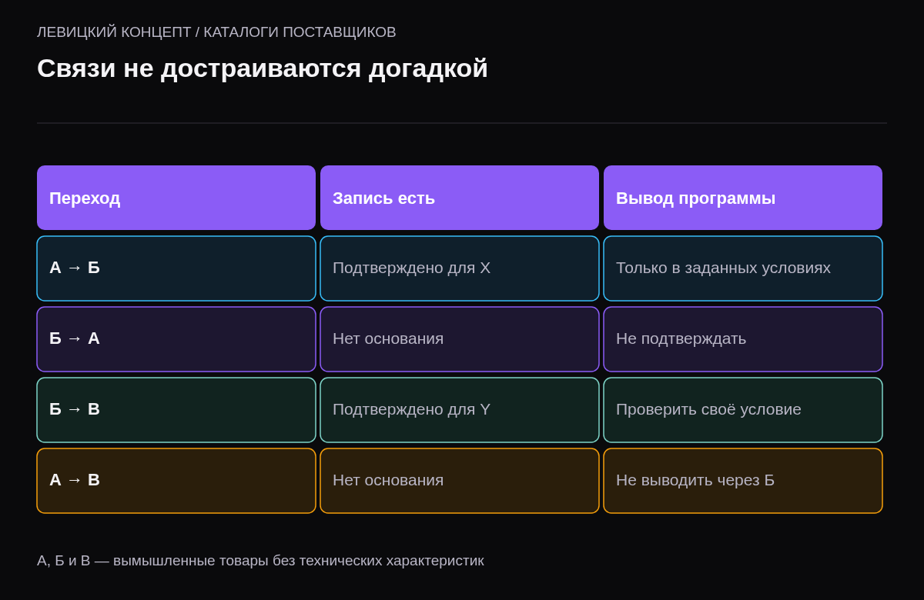Click the "Запись есть" column header
The height and width of the screenshot is (600, 924).
tap(460, 198)
